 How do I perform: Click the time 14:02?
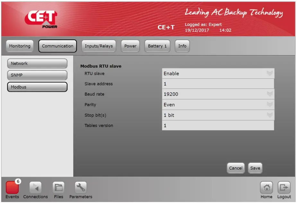click(x=225, y=30)
